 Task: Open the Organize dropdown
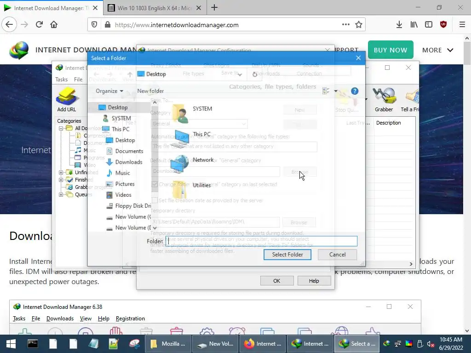coord(109,91)
